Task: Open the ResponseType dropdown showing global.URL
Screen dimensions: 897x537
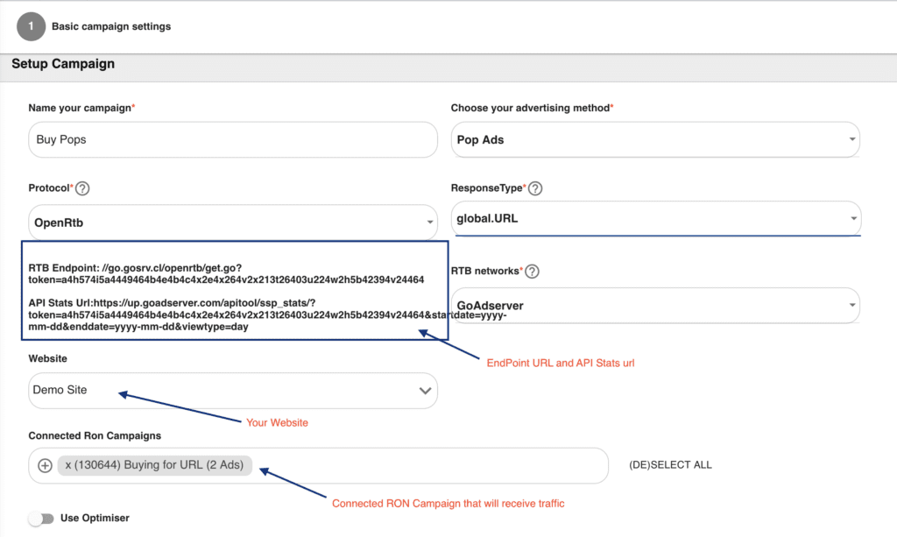Action: (654, 218)
